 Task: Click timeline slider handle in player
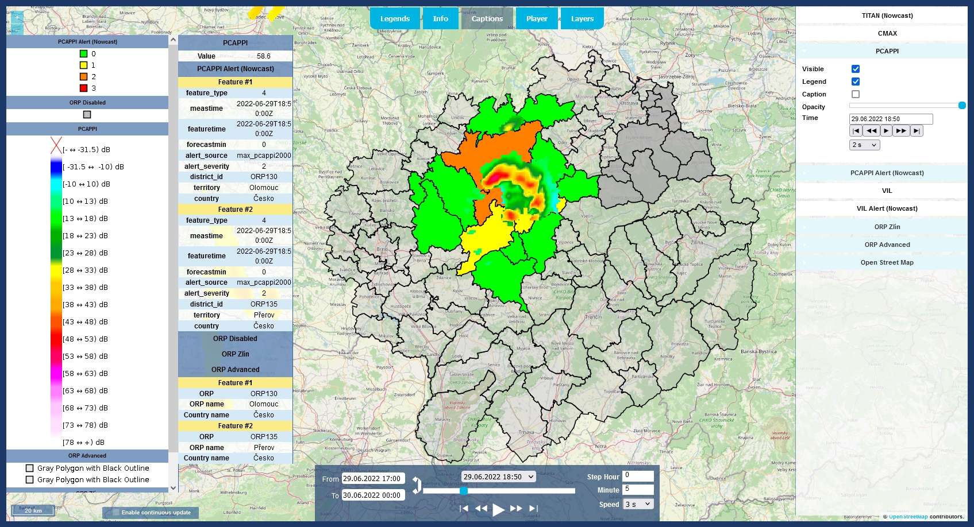(463, 491)
